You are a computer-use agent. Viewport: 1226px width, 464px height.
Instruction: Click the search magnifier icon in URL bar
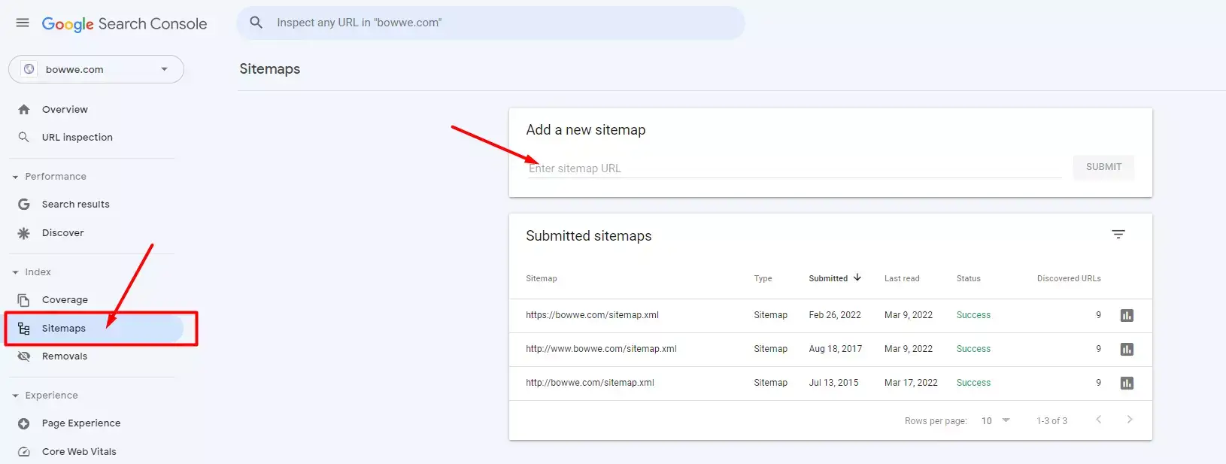(x=256, y=23)
